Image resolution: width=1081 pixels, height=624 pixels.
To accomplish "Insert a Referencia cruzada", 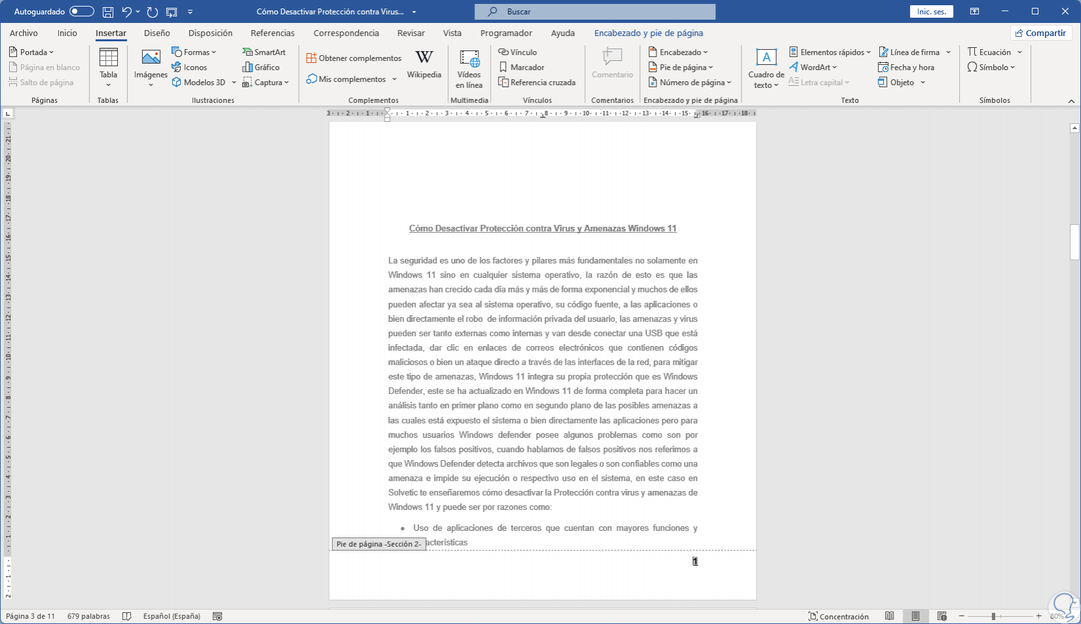I will [x=537, y=83].
